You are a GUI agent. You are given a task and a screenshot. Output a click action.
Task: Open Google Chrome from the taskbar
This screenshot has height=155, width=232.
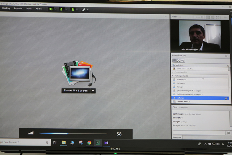[89, 143]
